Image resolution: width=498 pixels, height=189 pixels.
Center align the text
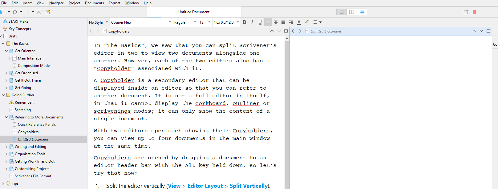[276, 22]
